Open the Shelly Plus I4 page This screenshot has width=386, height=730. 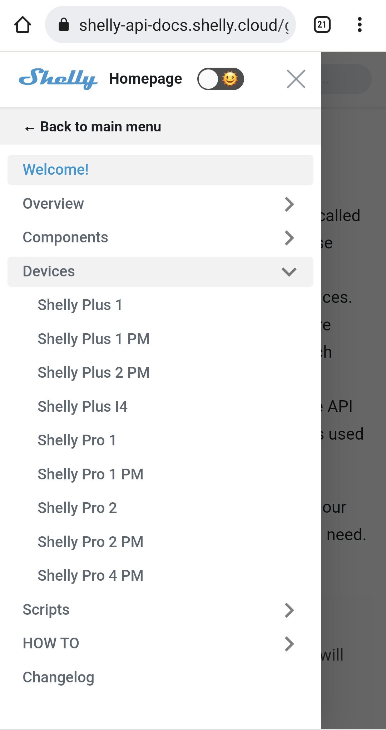pos(83,407)
